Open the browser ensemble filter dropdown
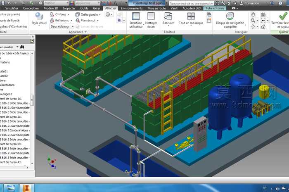Viewport: 289px width, 192px height. click(x=17, y=47)
